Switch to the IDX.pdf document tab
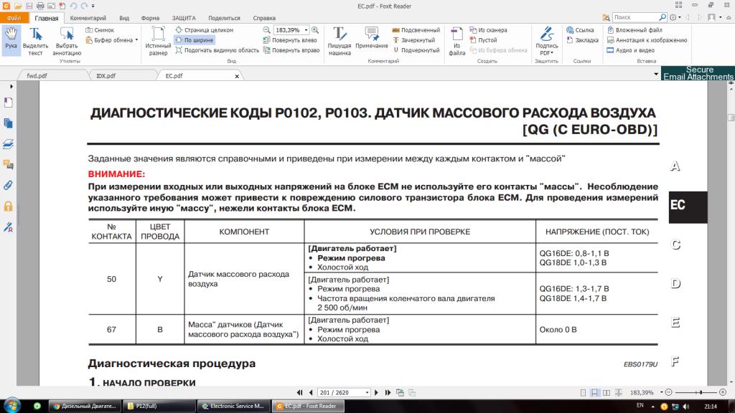Screen dimensions: 735x413 click(x=122, y=75)
